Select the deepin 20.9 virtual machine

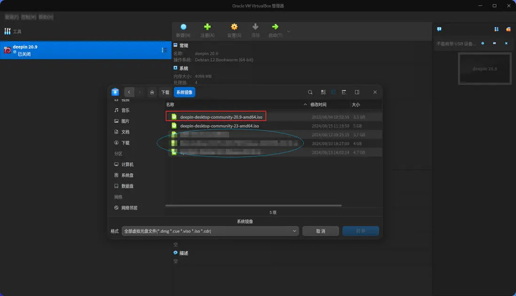(86, 50)
